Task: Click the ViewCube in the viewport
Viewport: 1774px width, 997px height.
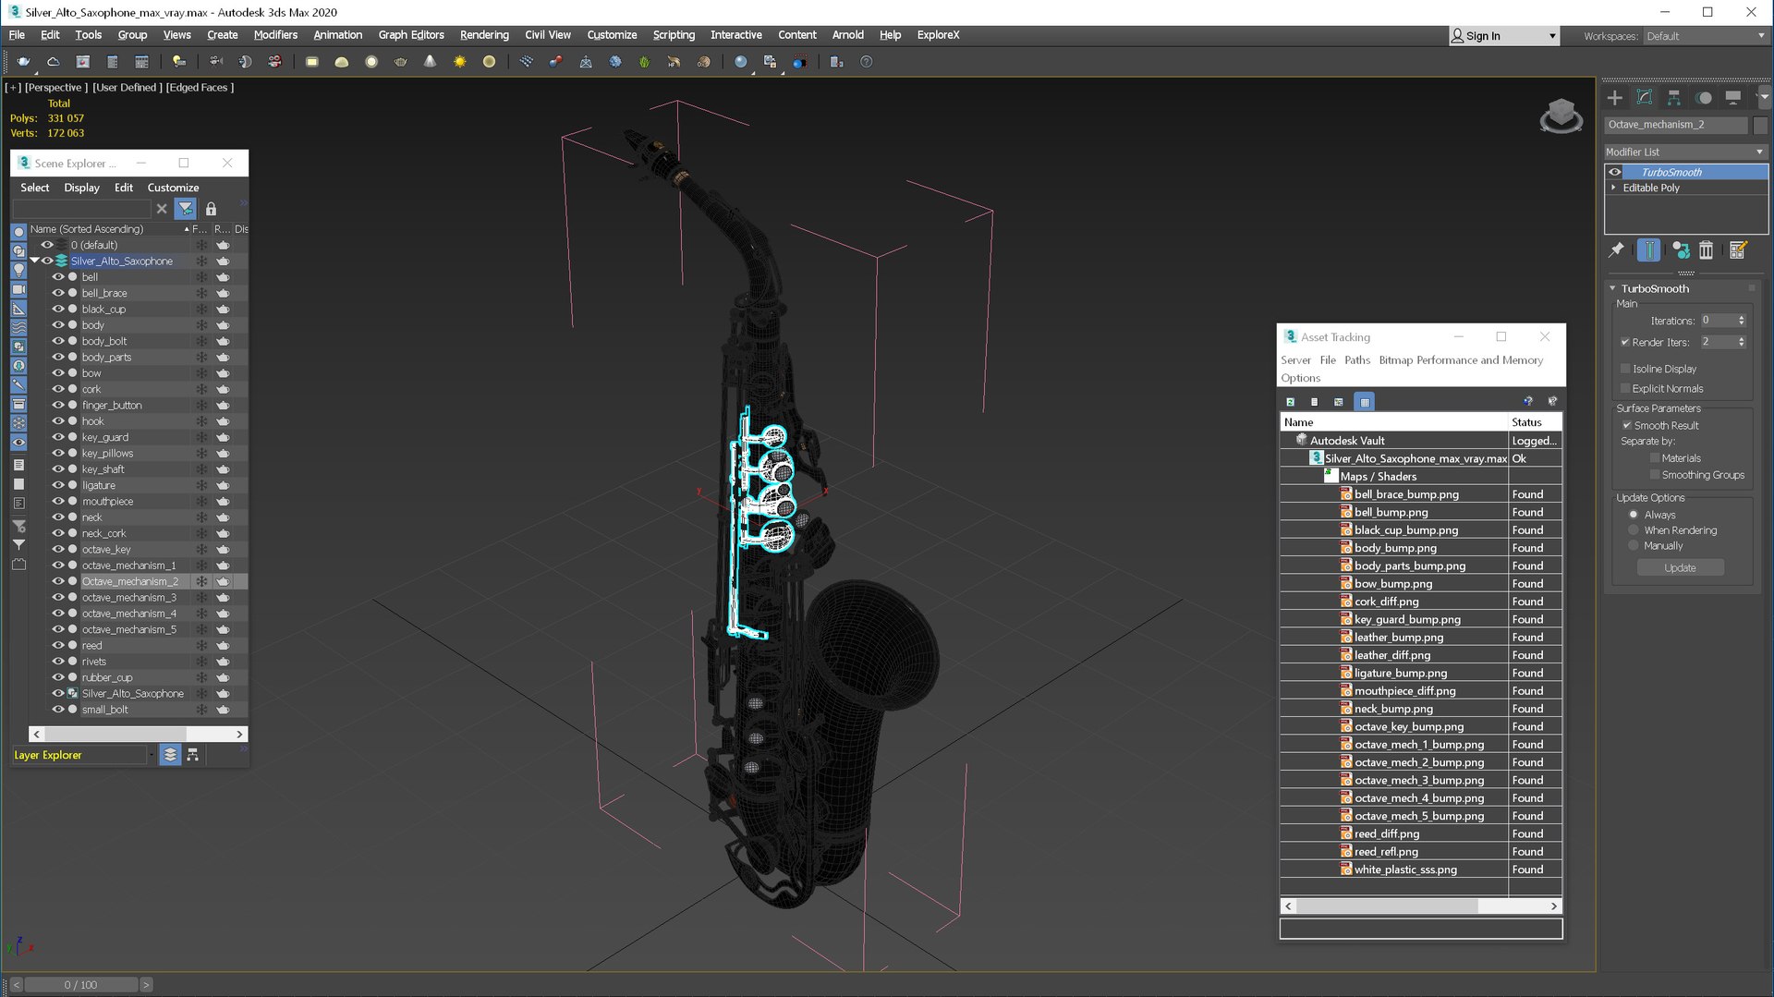Action: pyautogui.click(x=1561, y=116)
